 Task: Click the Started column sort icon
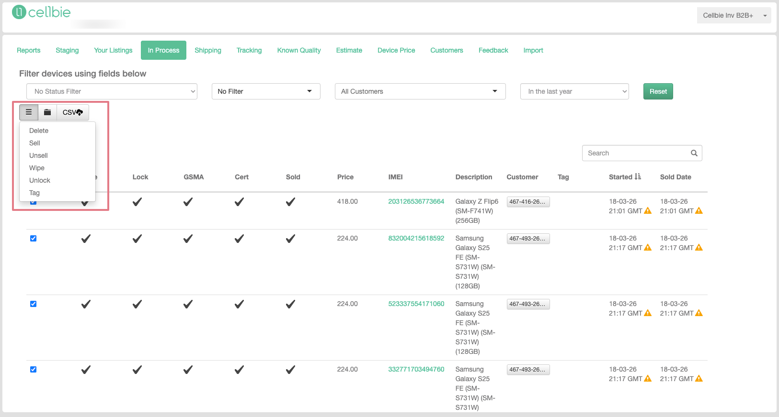[638, 176]
